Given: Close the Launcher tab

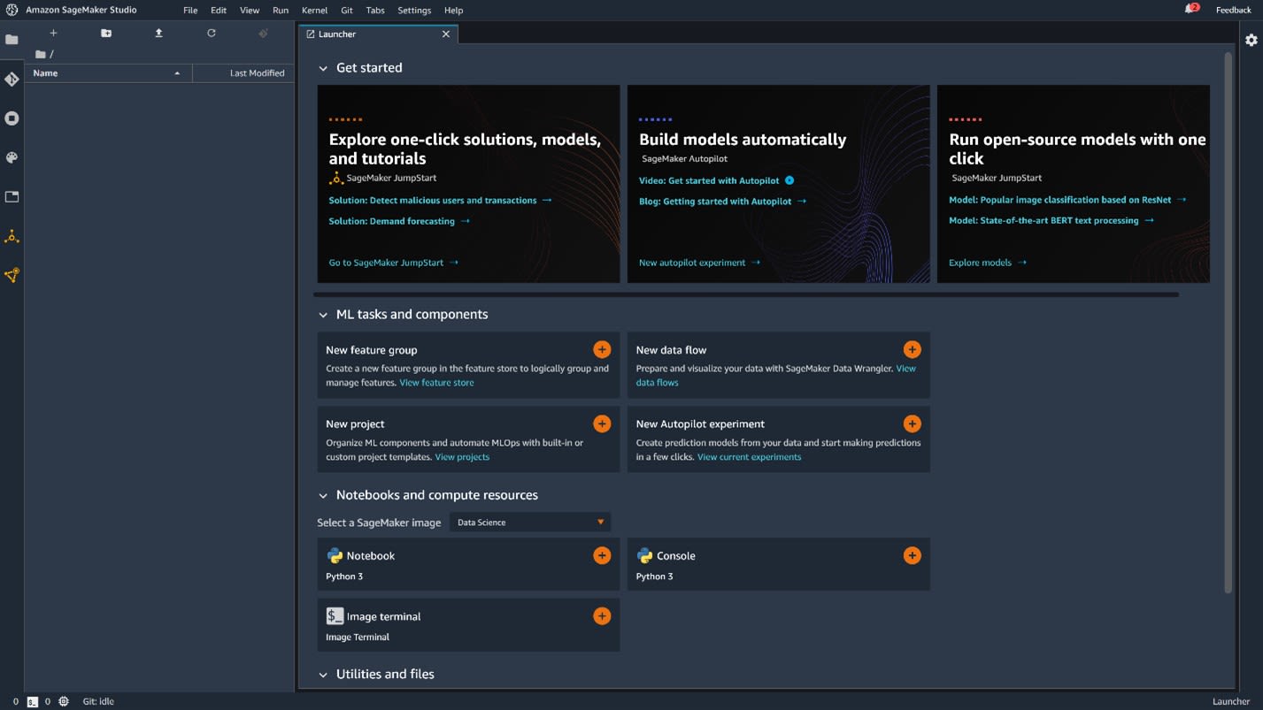Looking at the screenshot, I should coord(446,34).
